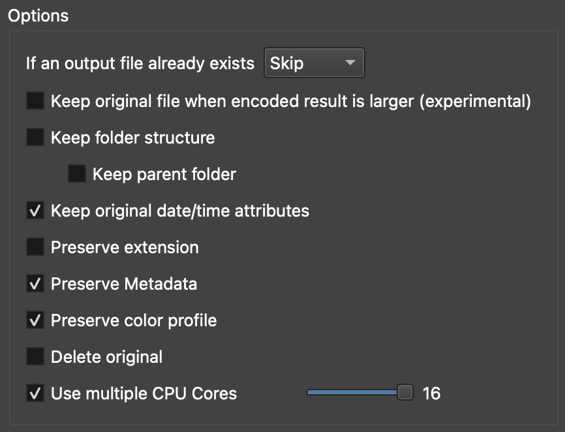The height and width of the screenshot is (432, 565).
Task: Click the Keep folder structure label text
Action: [x=132, y=138]
